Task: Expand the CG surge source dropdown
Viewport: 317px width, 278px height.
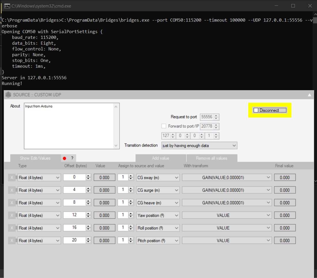Action: click(158, 190)
